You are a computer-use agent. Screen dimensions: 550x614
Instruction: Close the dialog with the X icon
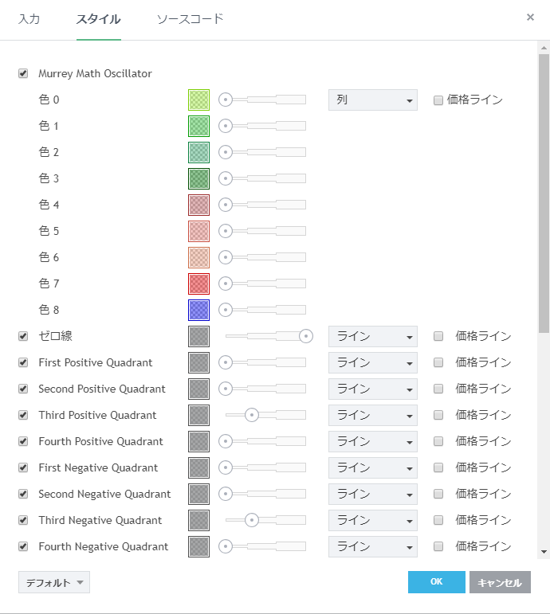pyautogui.click(x=530, y=17)
